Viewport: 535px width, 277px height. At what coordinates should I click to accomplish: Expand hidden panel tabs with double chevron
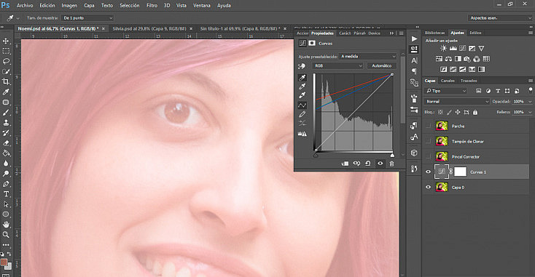point(391,33)
